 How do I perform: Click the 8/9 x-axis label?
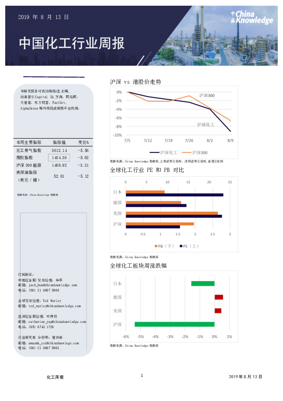tap(230, 140)
